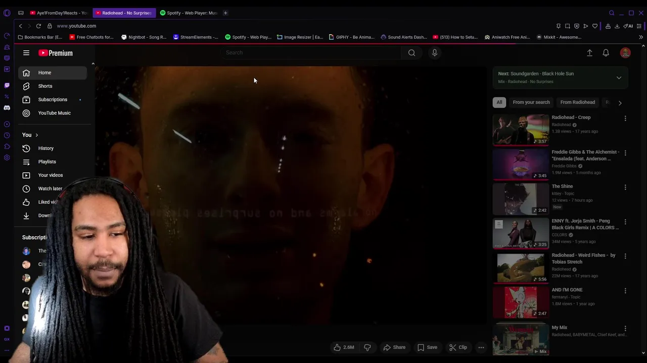Open Bookmarks Bar folder
Viewport: 647px width, 363px height.
[x=40, y=37]
